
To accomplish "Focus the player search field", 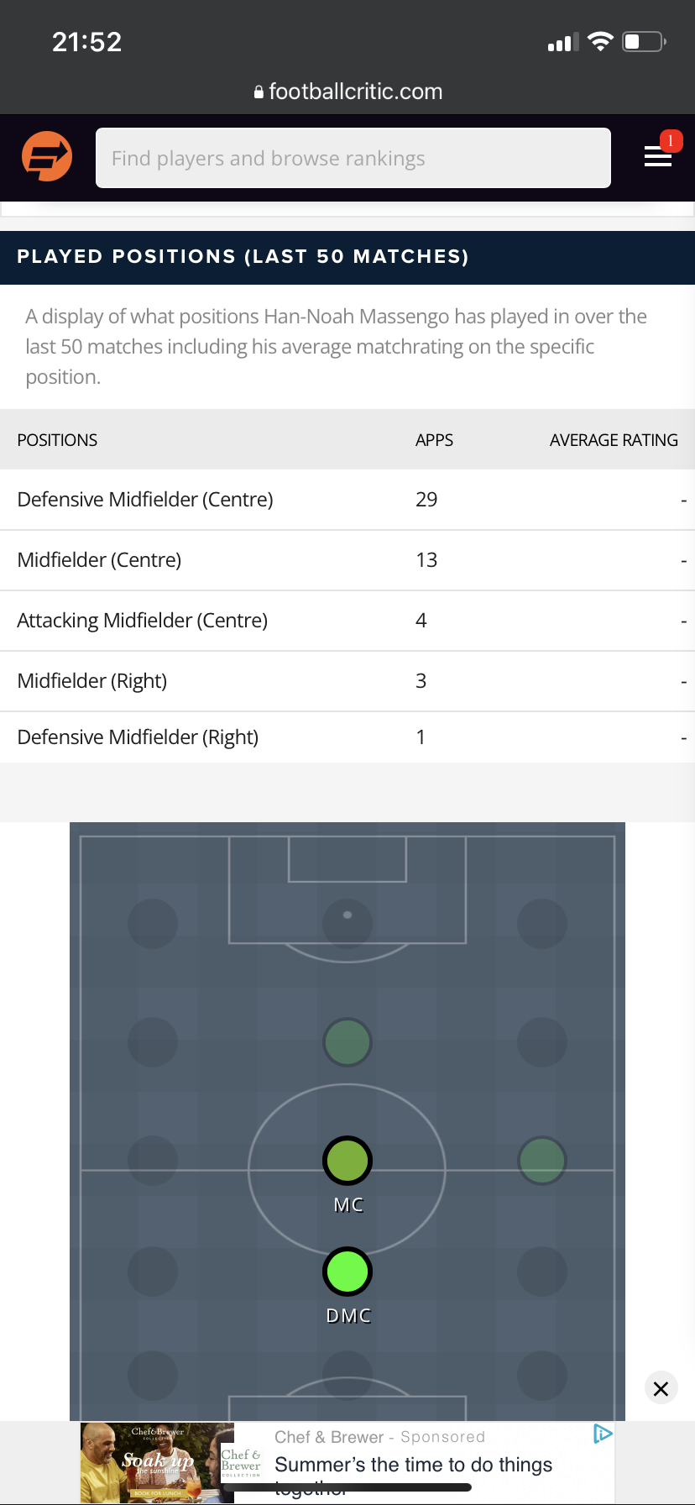I will [353, 158].
